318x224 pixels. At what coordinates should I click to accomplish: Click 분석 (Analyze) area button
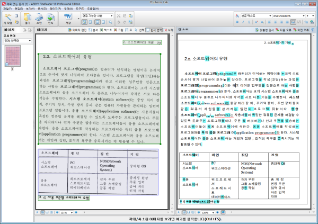93,30
